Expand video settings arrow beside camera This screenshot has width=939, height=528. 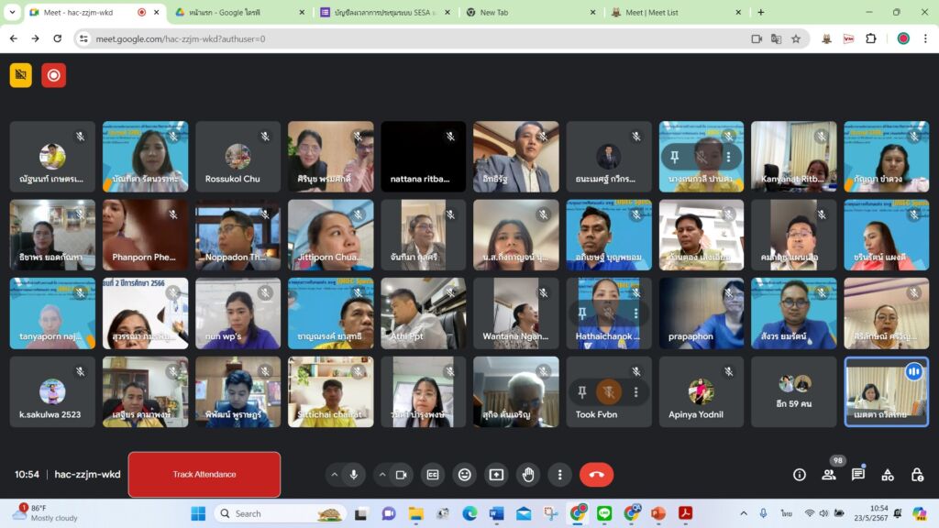pos(381,475)
